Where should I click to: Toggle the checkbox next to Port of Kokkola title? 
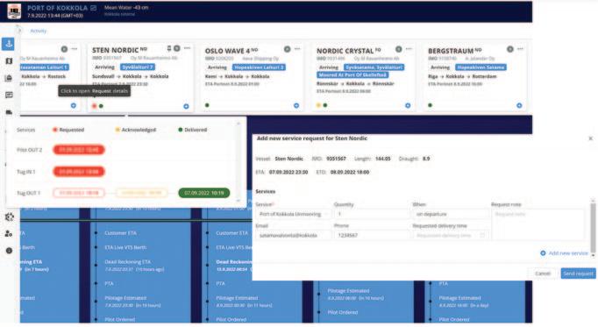click(x=94, y=8)
